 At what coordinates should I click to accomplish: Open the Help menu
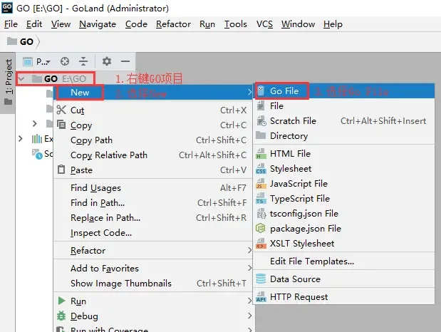coord(333,24)
